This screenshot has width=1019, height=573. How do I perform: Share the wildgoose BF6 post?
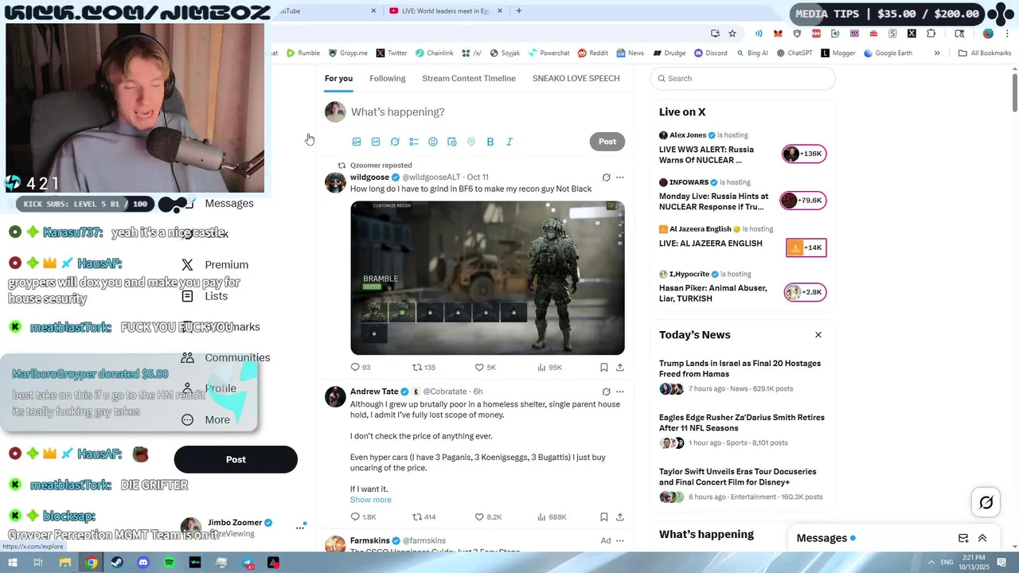pos(620,367)
